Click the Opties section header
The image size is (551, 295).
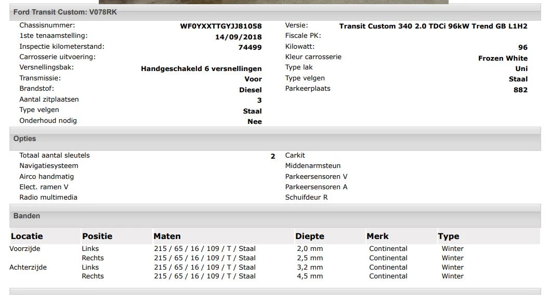[x=25, y=139]
